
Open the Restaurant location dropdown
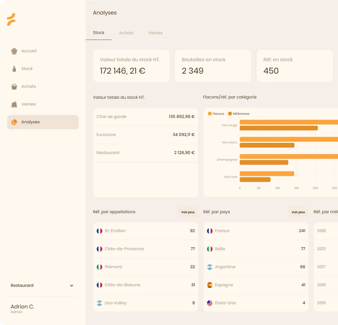coord(43,286)
